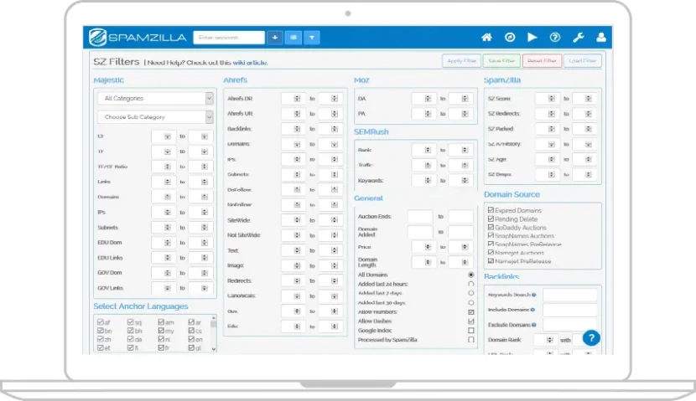Click Ahrefs Backlinks minimum field
Screen dimensions: 696x401
tap(293, 128)
